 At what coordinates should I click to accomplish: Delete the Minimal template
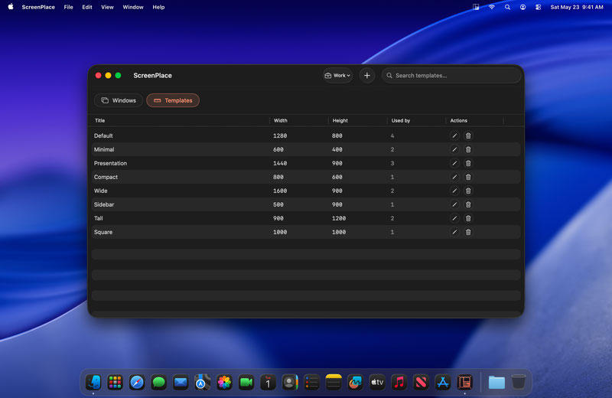click(468, 149)
